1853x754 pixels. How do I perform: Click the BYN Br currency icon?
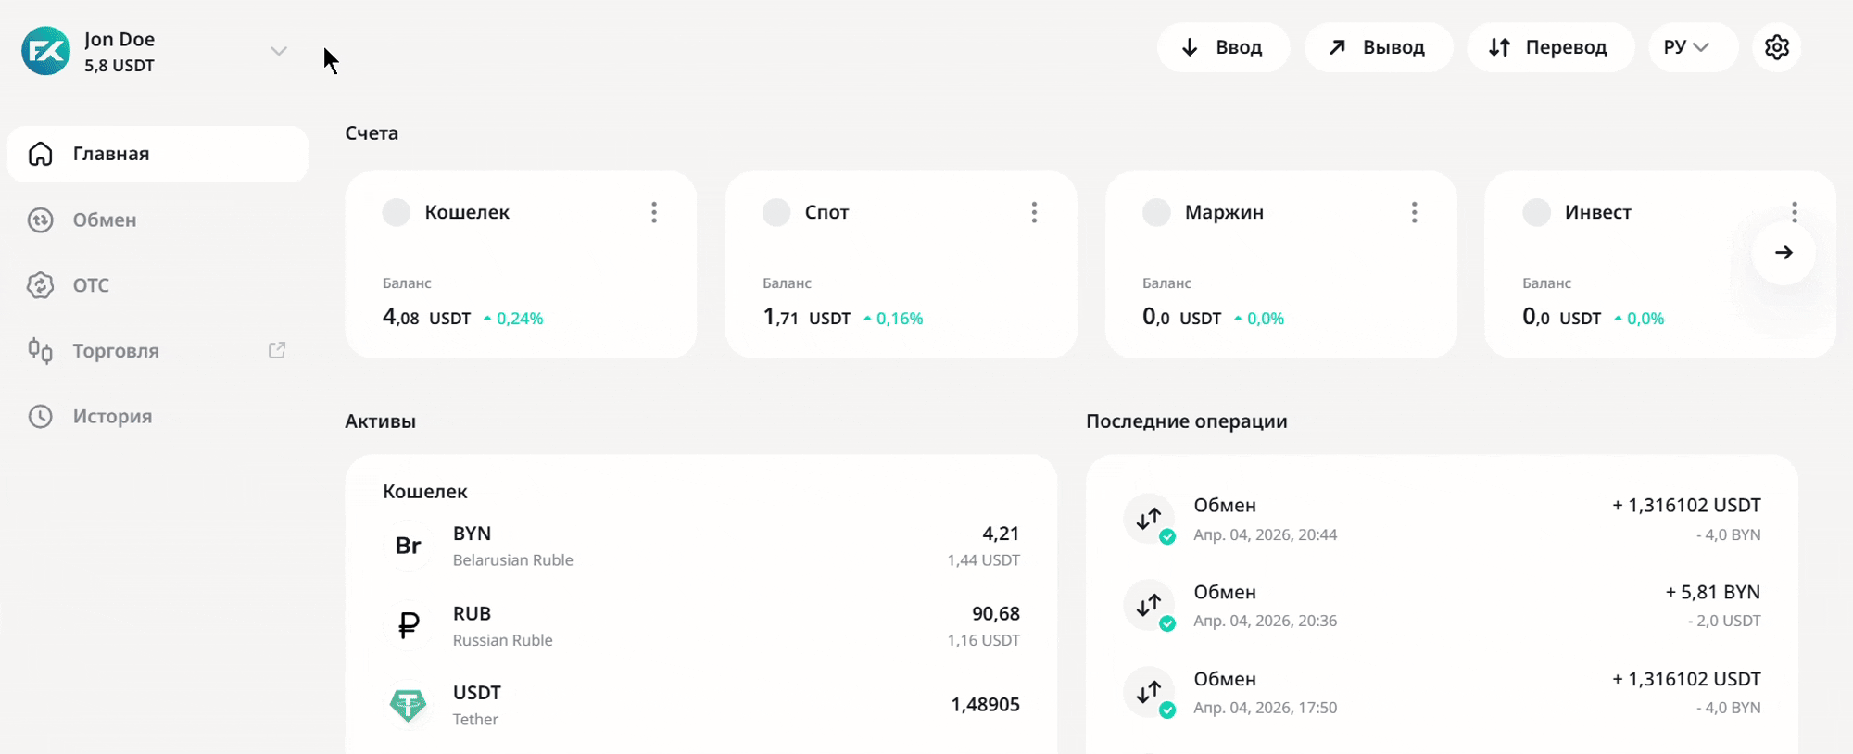pyautogui.click(x=408, y=546)
